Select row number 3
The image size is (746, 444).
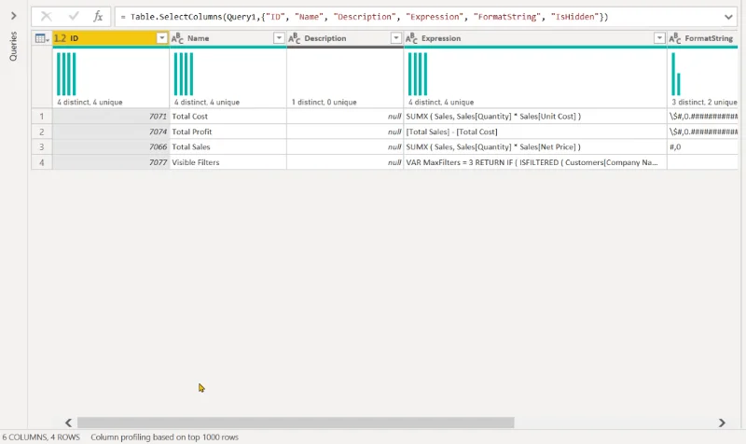pyautogui.click(x=42, y=147)
